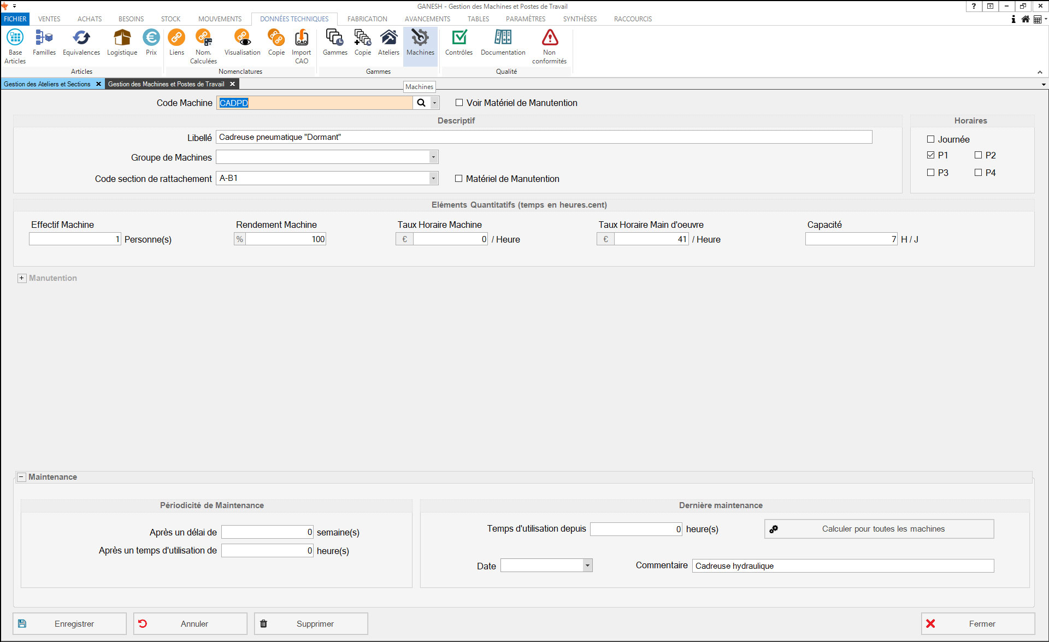Check the Journée checkbox
Screen dimensions: 1049x642
[x=931, y=139]
